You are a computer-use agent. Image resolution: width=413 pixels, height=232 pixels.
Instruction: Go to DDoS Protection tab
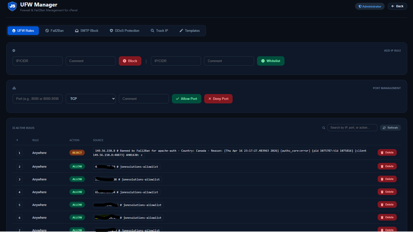125,31
